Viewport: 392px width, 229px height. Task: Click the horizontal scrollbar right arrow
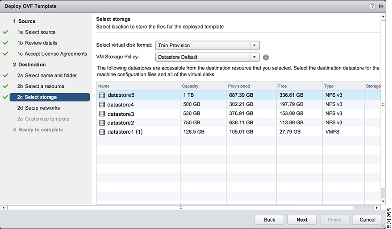377,208
